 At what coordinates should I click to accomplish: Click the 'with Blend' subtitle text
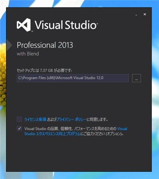pyautogui.click(x=28, y=54)
